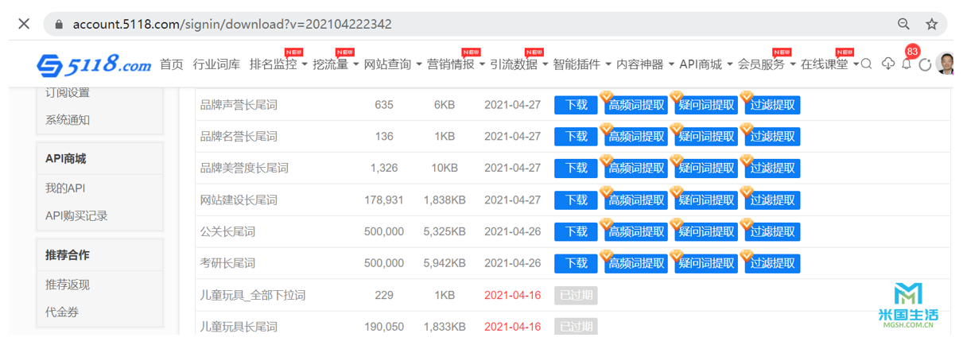Screen dimensions: 963x349
Task: Expand the 网站查询 dropdown menu
Action: 393,64
